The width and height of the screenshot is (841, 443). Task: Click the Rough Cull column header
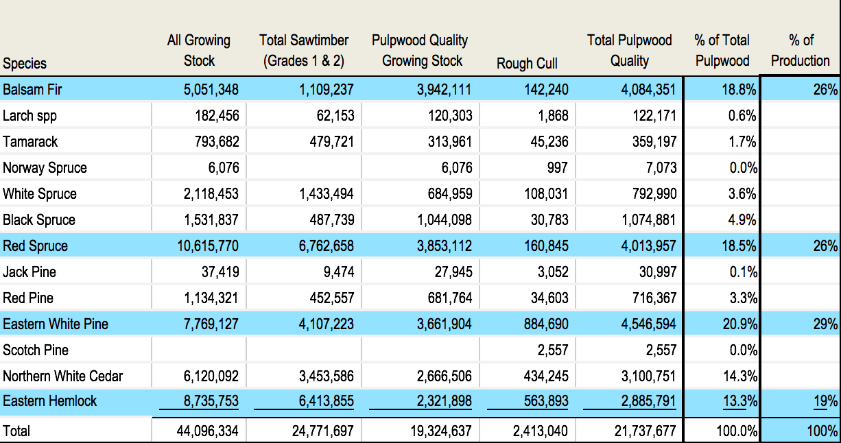click(527, 64)
